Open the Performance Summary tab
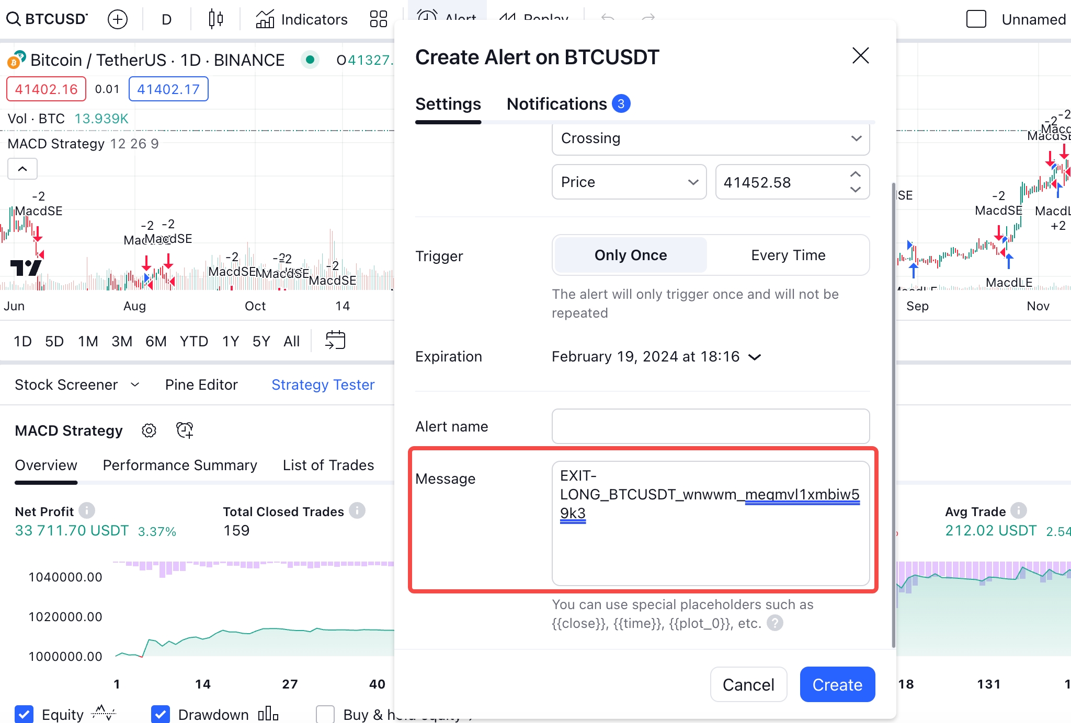This screenshot has width=1071, height=723. (x=180, y=465)
